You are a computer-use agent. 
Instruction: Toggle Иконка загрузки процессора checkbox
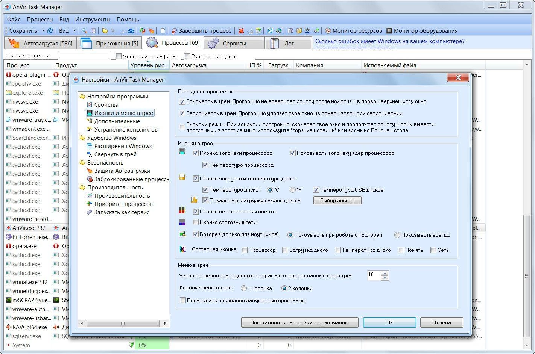click(195, 153)
